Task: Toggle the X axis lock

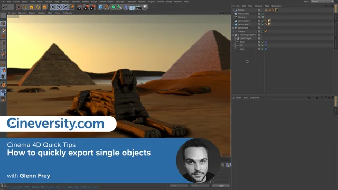Action: click(53, 7)
